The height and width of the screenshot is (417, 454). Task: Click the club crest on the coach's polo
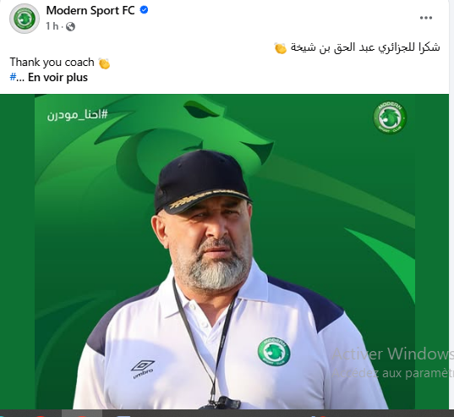point(274,351)
